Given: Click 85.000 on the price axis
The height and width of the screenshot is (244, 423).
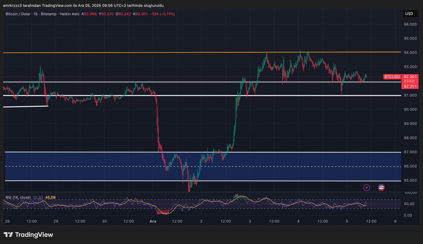Looking at the screenshot, I should (411, 181).
